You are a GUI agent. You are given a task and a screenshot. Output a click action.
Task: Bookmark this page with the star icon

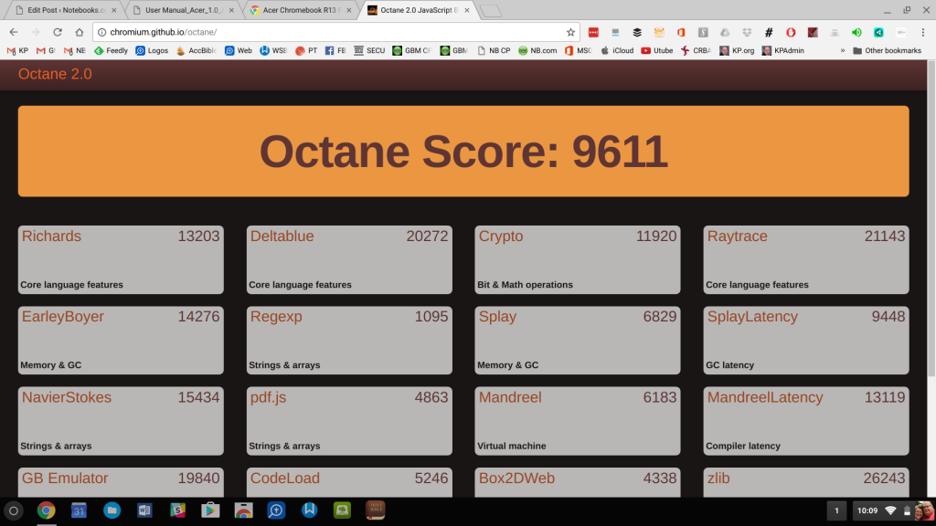tap(570, 32)
